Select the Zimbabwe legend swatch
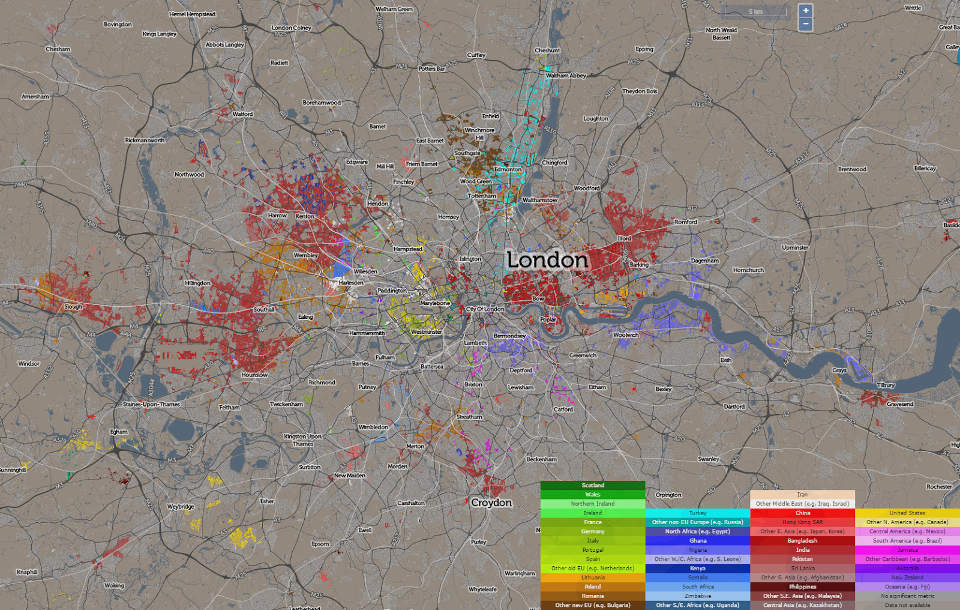The width and height of the screenshot is (960, 610). pyautogui.click(x=698, y=596)
